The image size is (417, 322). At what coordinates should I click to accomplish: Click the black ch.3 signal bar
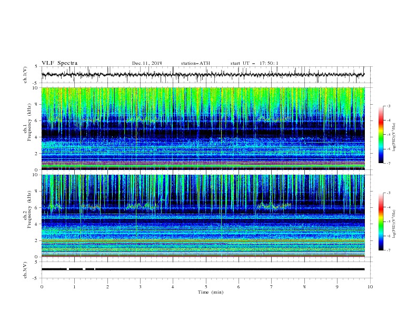[203, 269]
